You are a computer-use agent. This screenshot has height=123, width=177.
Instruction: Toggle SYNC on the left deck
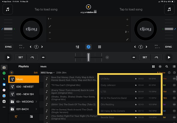[x=8, y=47]
